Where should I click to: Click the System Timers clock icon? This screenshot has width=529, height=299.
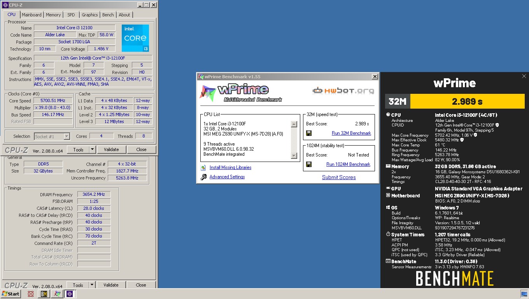tap(388, 234)
